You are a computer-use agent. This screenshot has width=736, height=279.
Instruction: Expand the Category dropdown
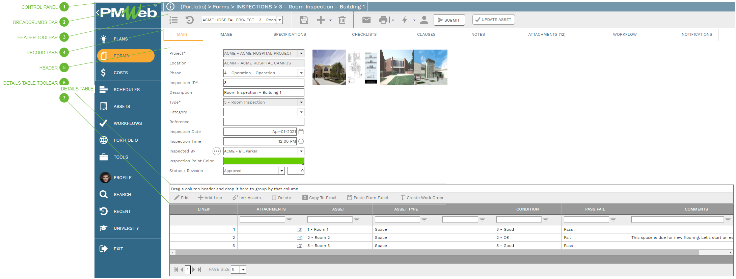pyautogui.click(x=301, y=112)
